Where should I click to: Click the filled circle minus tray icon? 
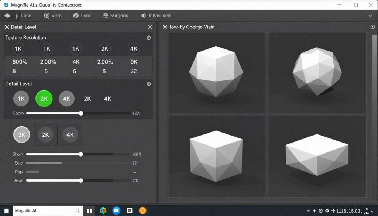(327, 211)
